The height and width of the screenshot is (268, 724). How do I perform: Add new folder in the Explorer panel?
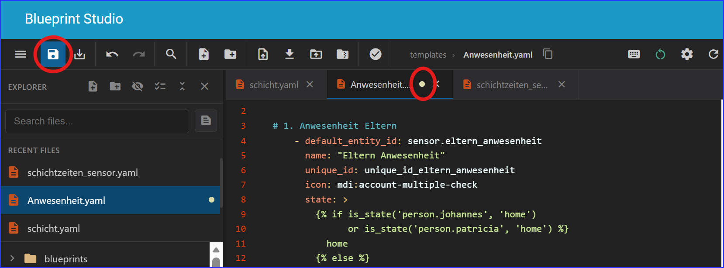click(x=115, y=86)
